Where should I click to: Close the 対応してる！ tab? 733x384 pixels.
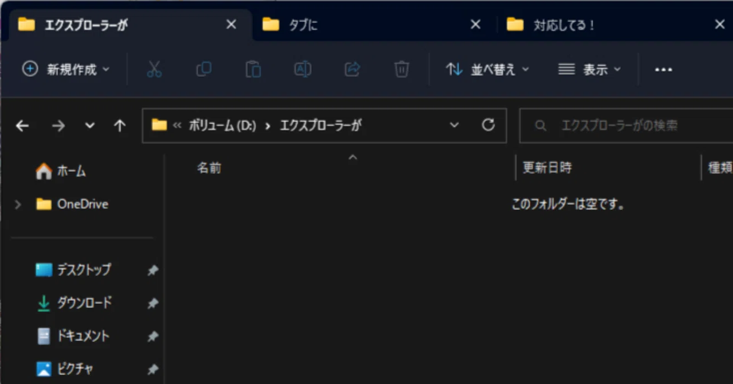pos(720,24)
